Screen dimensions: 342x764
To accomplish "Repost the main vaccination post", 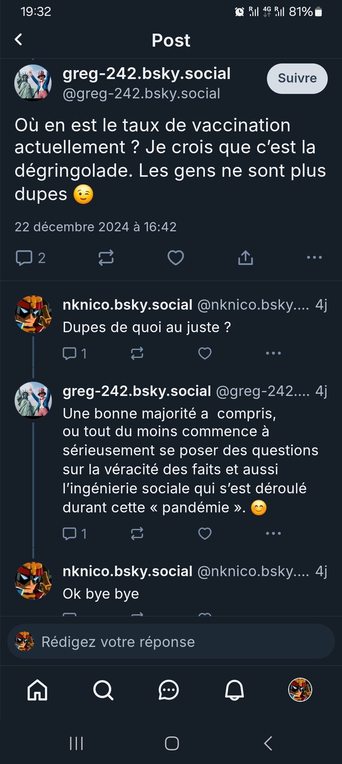I will click(106, 258).
